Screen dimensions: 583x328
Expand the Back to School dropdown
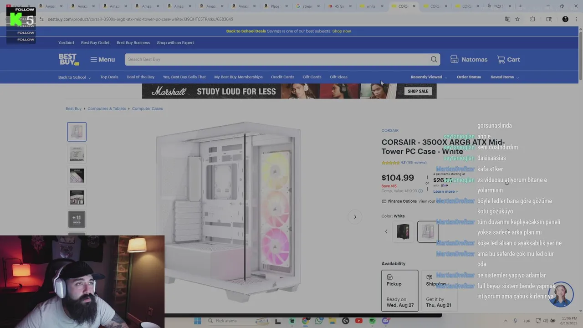[x=75, y=77]
